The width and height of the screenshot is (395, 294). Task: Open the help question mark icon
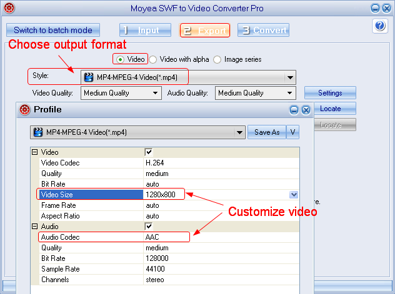pos(380,26)
